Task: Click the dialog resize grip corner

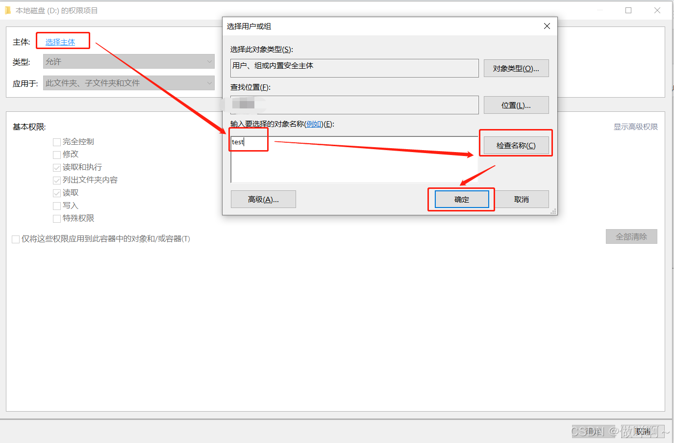Action: click(x=553, y=211)
